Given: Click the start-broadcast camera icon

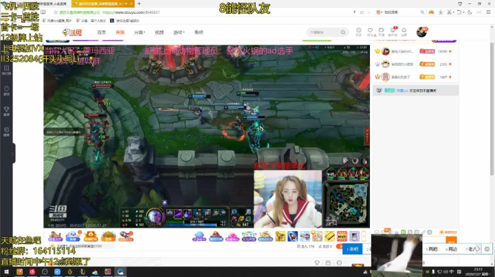Looking at the screenshot, I should coord(382,32).
